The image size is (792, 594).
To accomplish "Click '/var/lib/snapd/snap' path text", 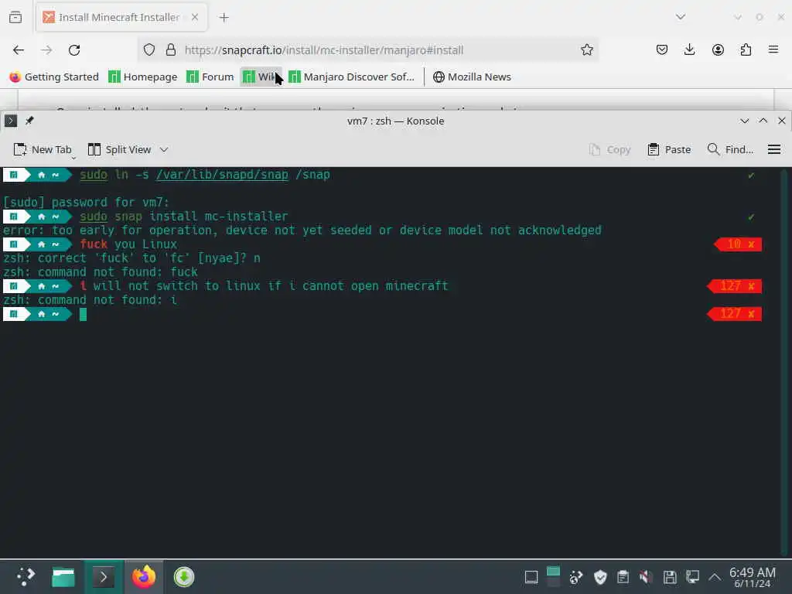I will (x=222, y=175).
